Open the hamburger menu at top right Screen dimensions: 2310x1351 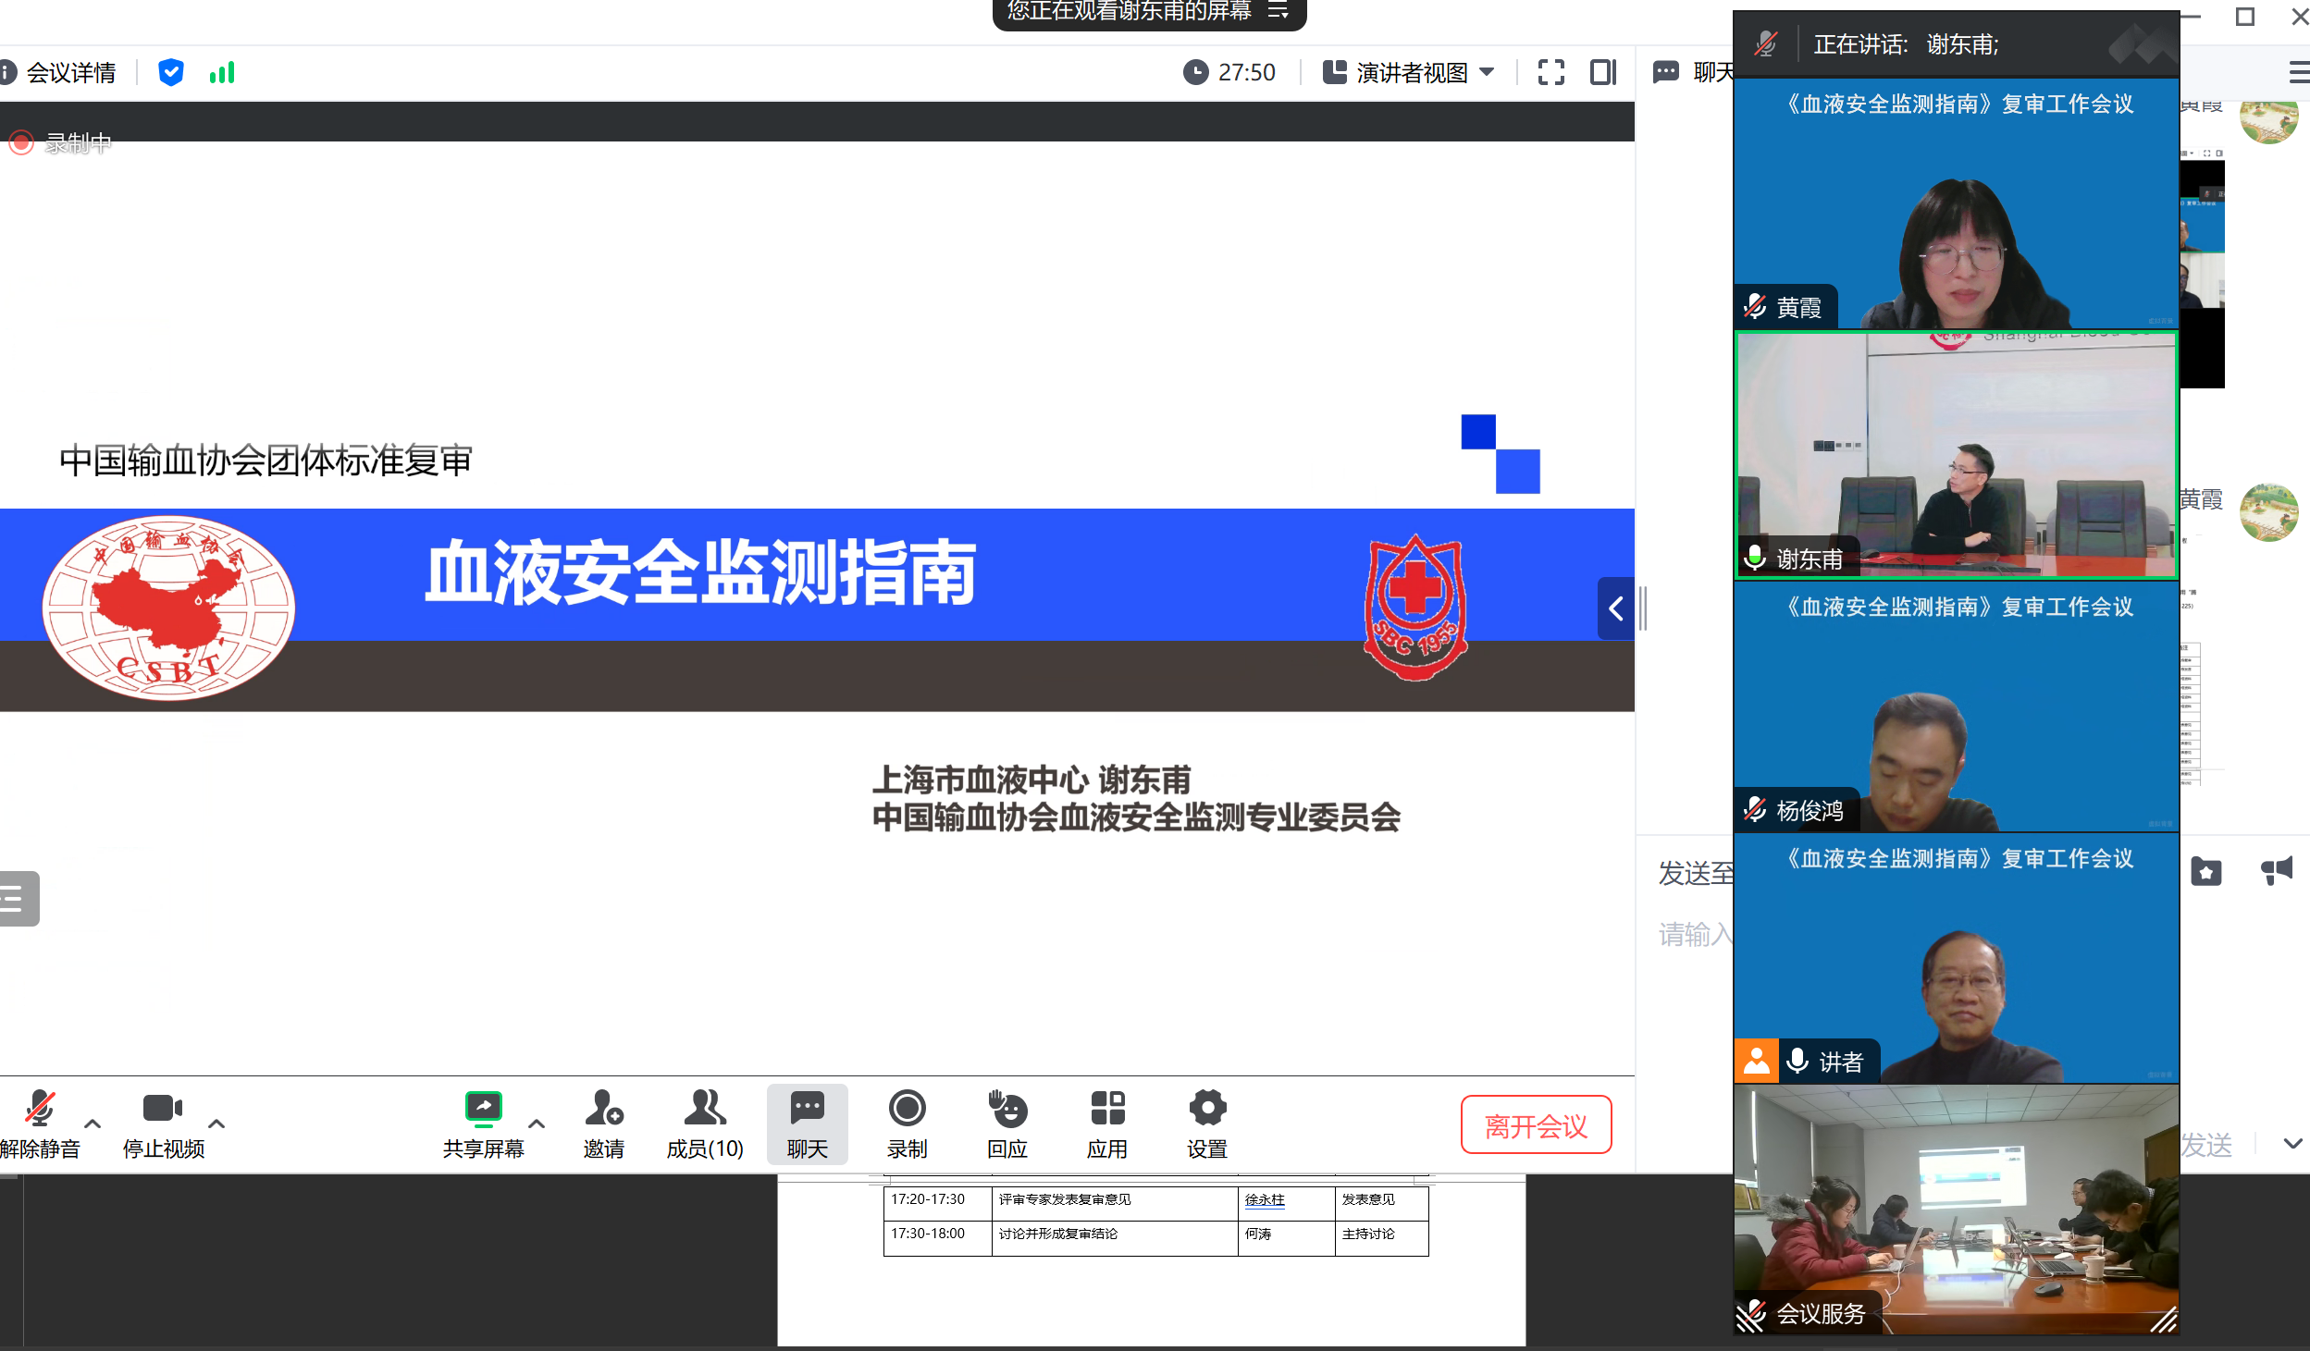click(x=2298, y=72)
